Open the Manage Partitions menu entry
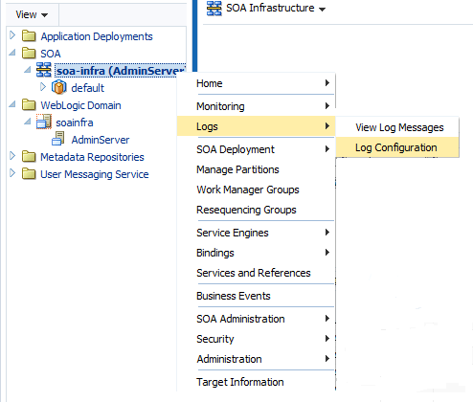 [x=237, y=169]
